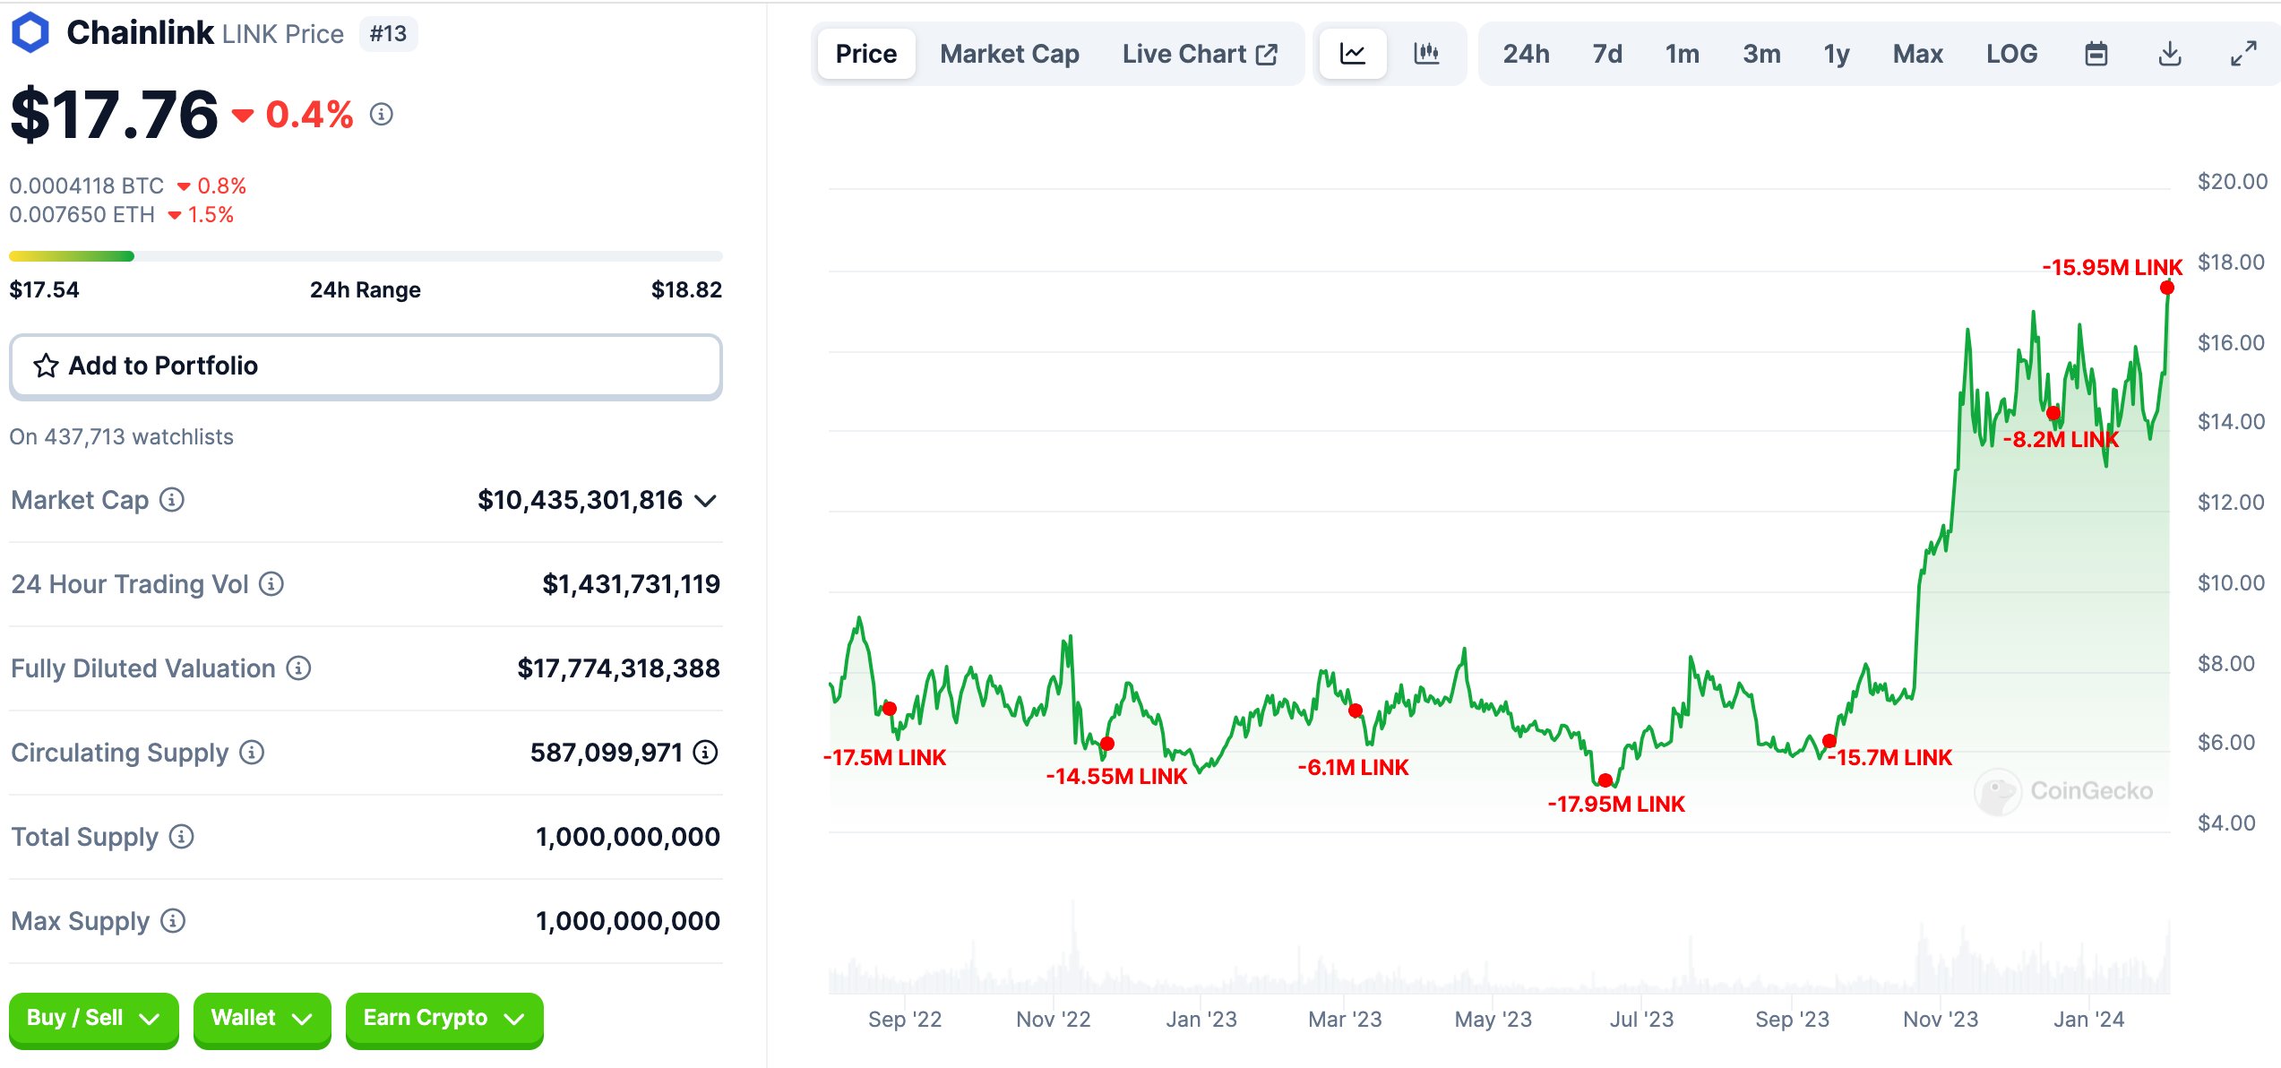Click the $17,774,318,388 valuation value
The image size is (2281, 1068).
click(618, 668)
